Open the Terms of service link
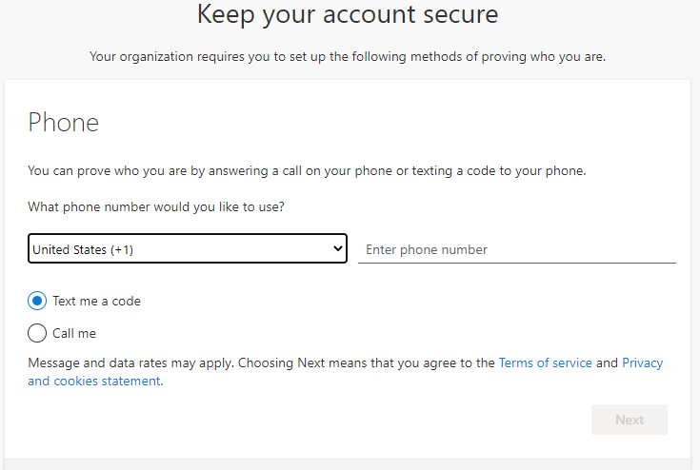This screenshot has width=700, height=470. (x=545, y=362)
